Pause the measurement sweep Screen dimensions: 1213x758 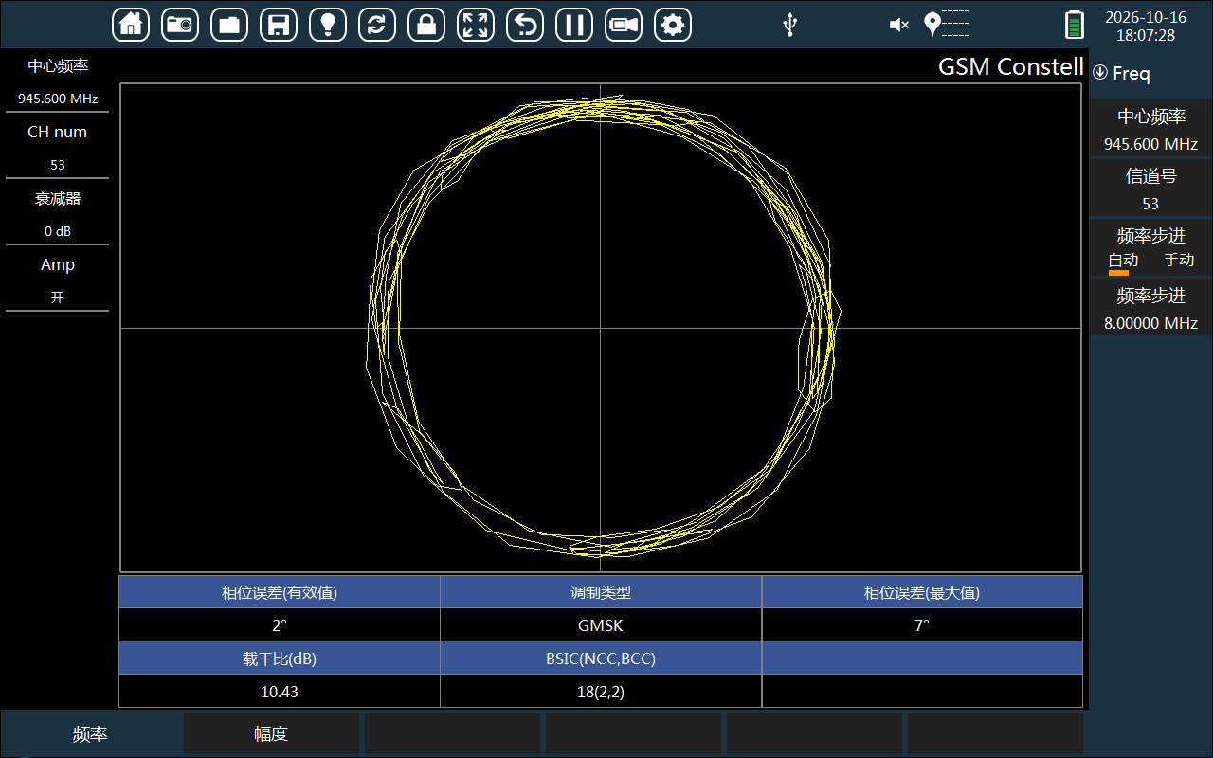(574, 25)
